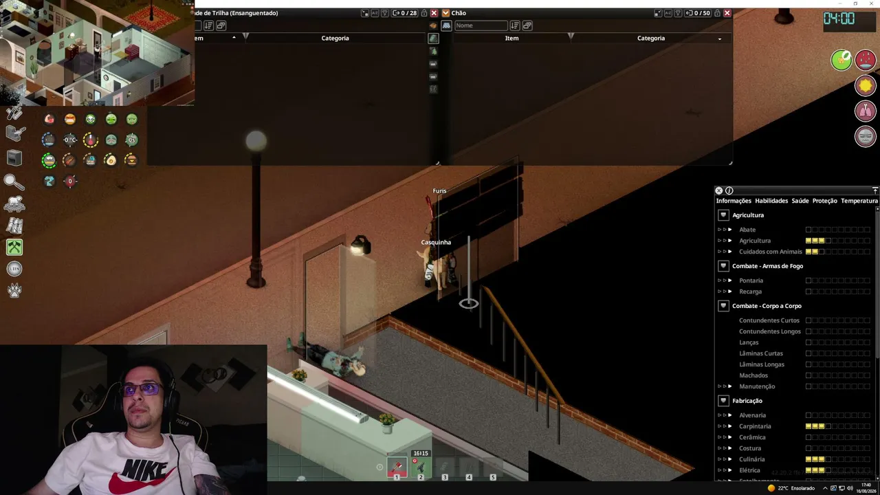
Task: Click the 0 / 28 transfer button
Action: [404, 13]
